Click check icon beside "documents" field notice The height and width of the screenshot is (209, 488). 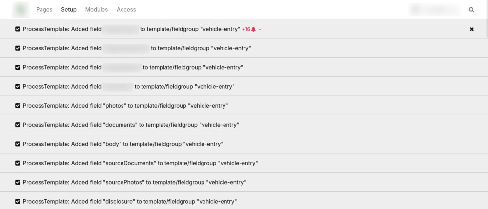click(18, 125)
